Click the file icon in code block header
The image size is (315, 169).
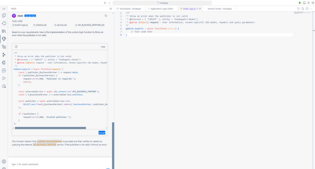16,47
